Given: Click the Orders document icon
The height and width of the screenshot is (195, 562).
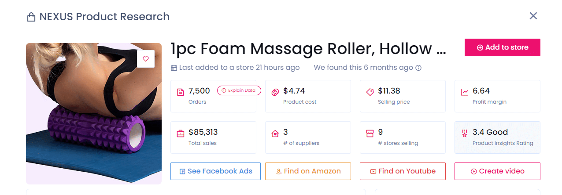Looking at the screenshot, I should pos(181,92).
